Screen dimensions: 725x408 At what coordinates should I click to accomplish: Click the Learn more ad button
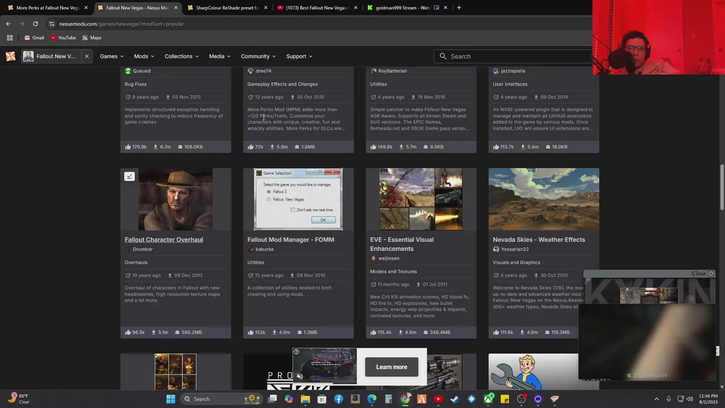pyautogui.click(x=391, y=367)
